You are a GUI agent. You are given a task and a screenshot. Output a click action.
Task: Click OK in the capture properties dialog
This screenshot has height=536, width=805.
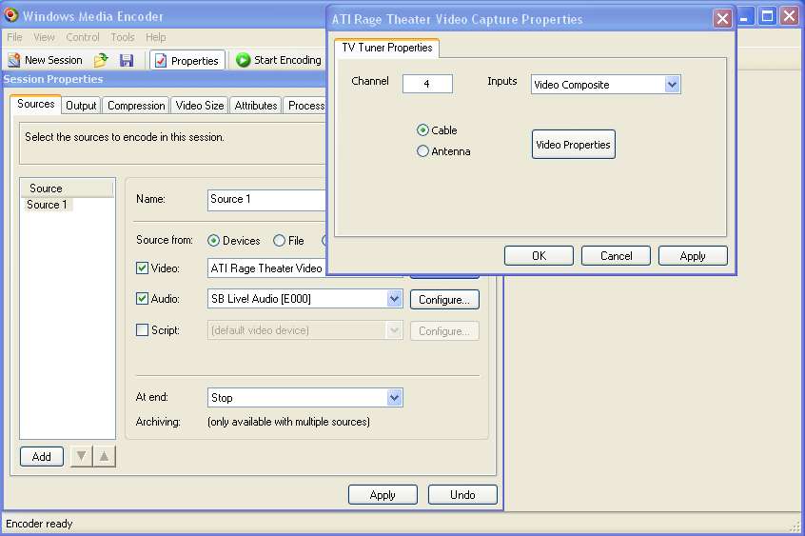click(x=539, y=256)
